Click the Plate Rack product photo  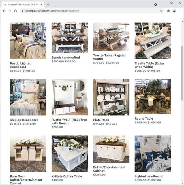[x=111, y=97]
